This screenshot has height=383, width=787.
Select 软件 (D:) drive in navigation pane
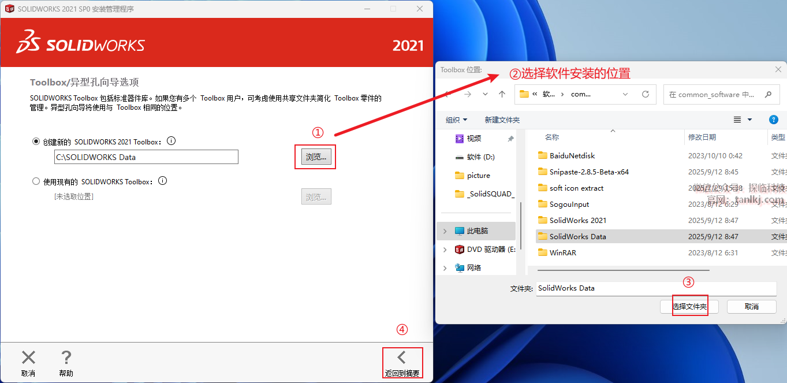click(480, 157)
